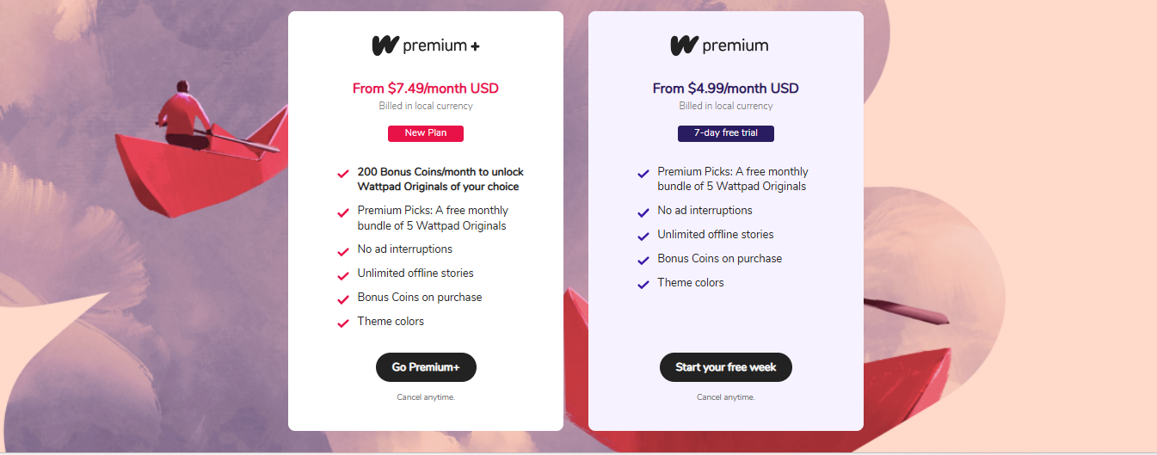
Task: Click red checkmark next to Theme colors
Action: [342, 323]
